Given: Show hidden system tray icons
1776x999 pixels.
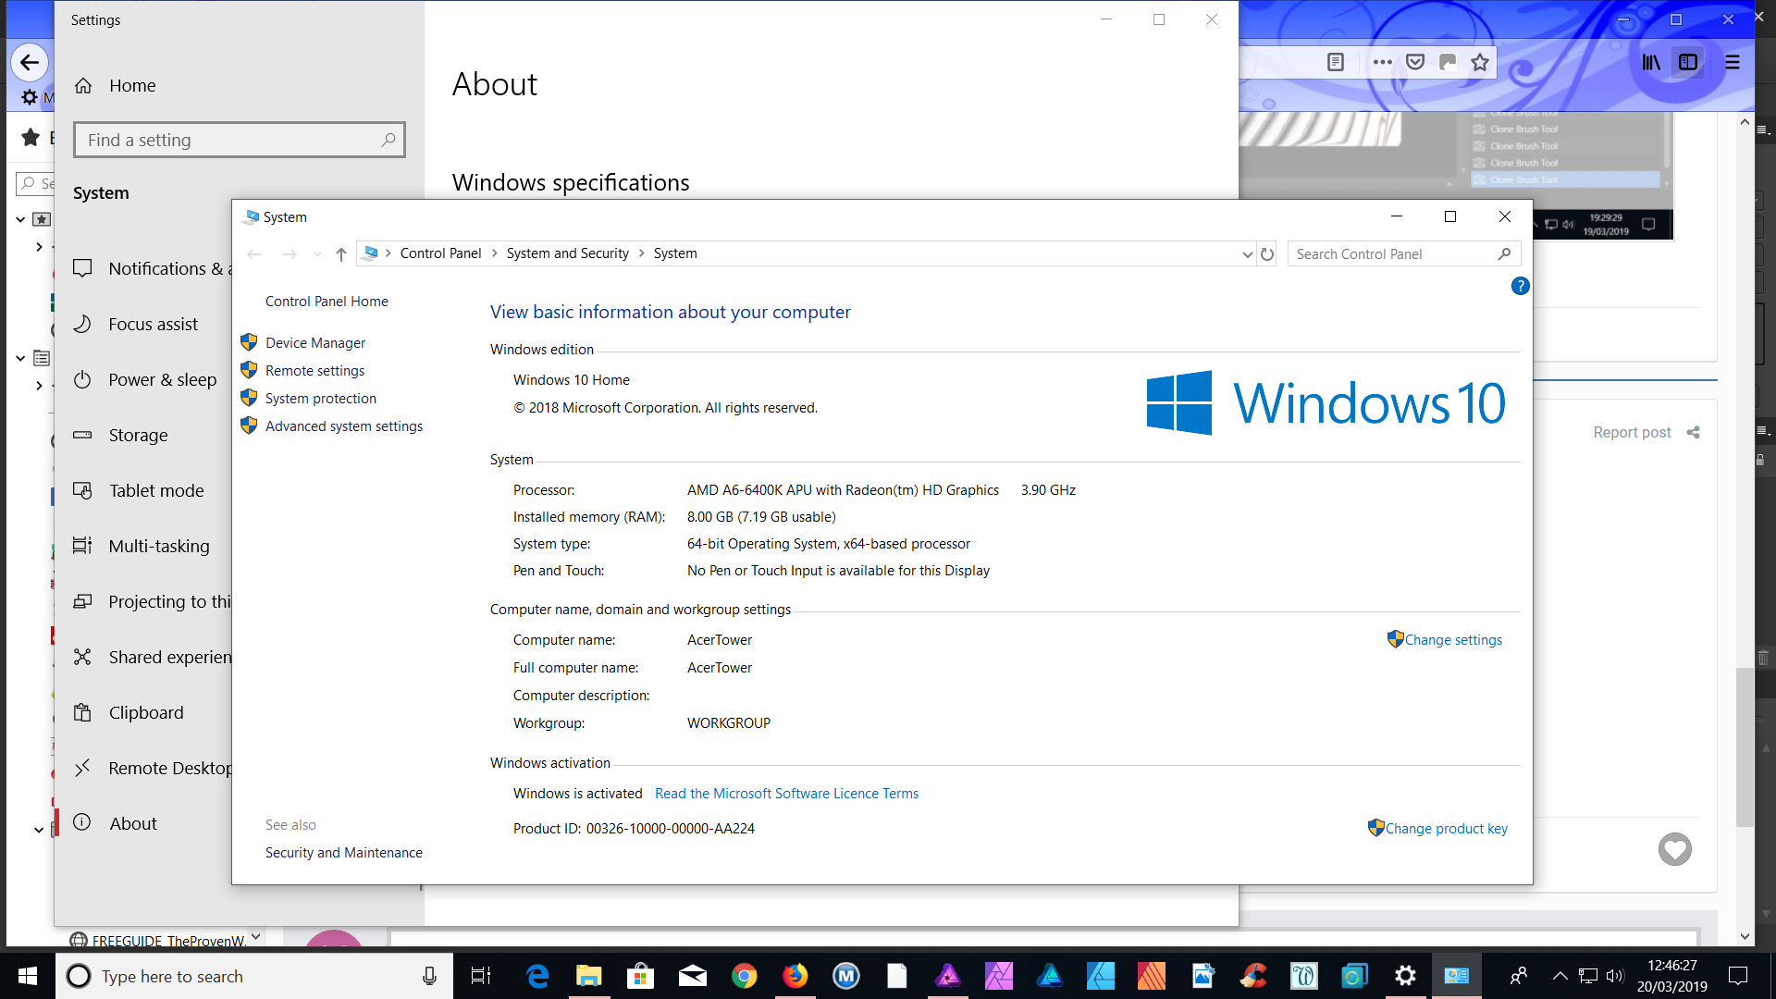Looking at the screenshot, I should (1560, 976).
